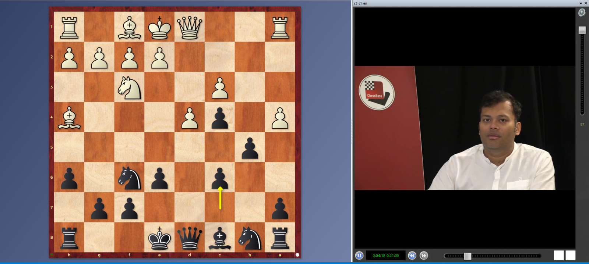Click the black pawn on c6
This screenshot has height=264, width=589.
pos(220,178)
